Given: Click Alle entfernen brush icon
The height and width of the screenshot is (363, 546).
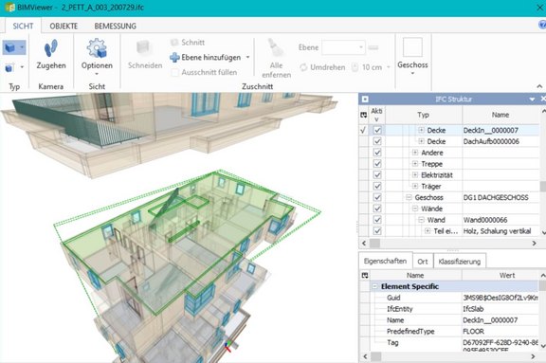Looking at the screenshot, I should click(276, 48).
